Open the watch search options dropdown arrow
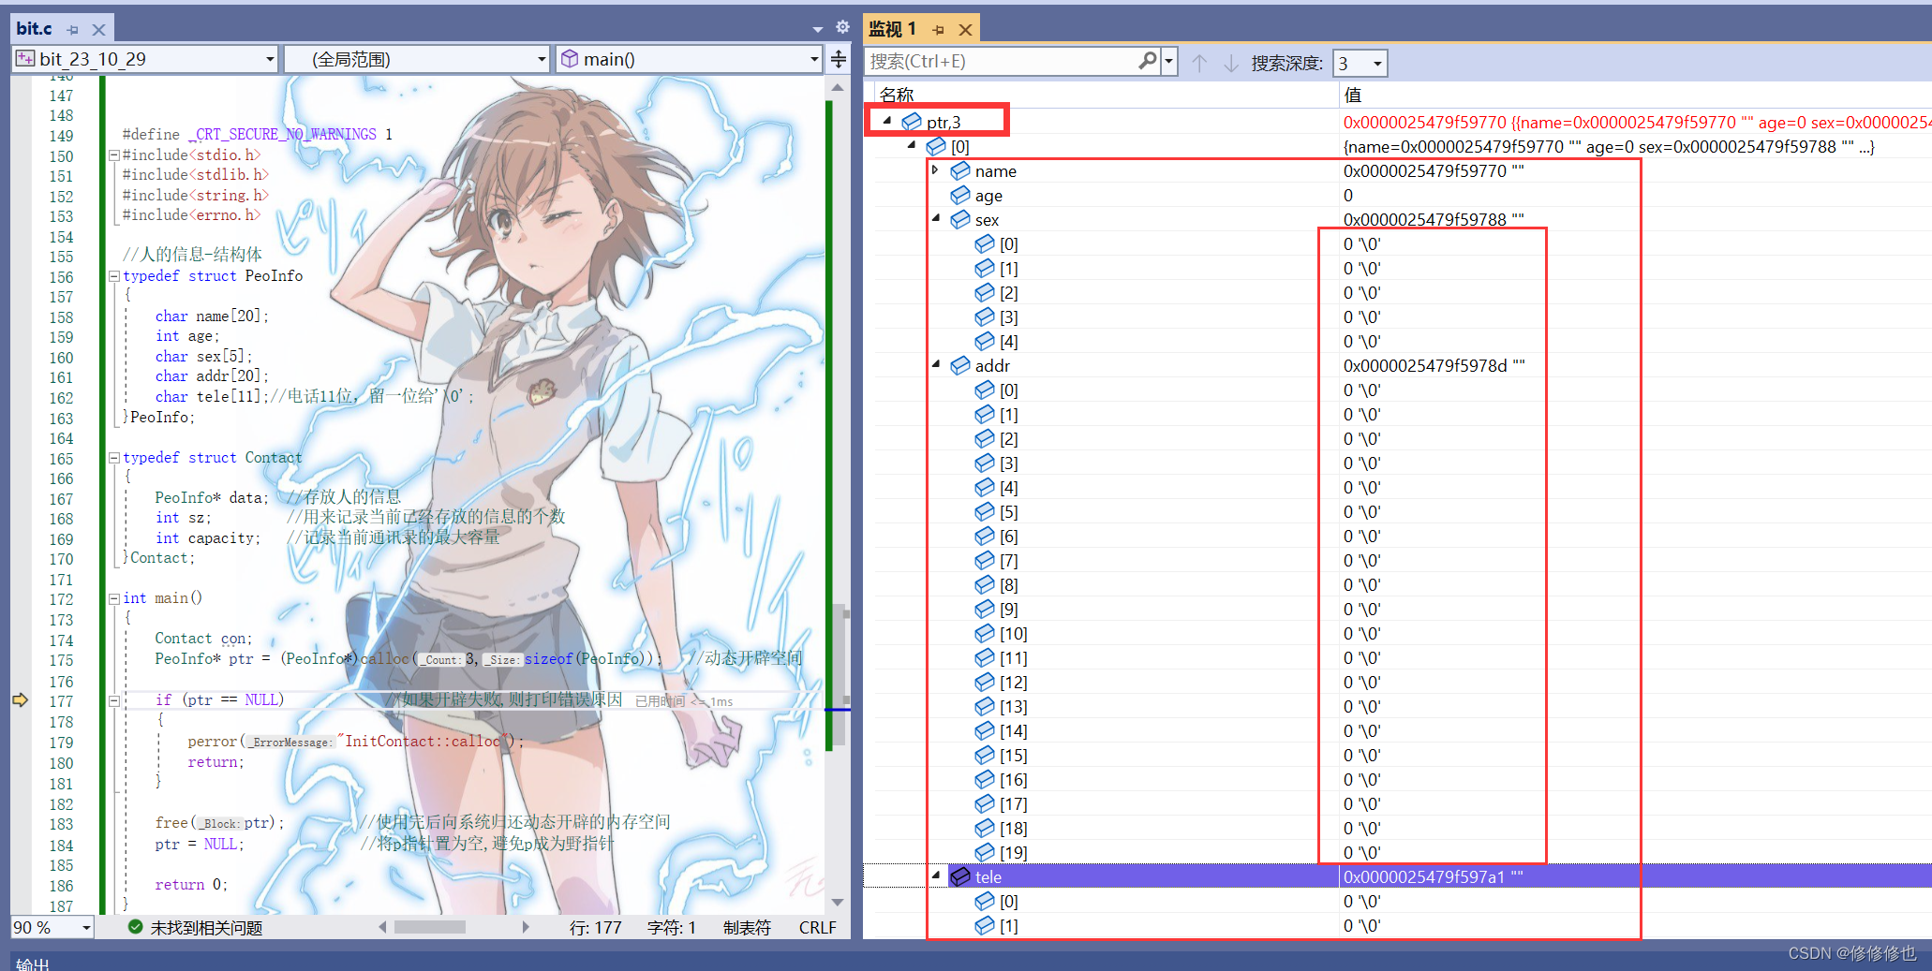Image resolution: width=1932 pixels, height=971 pixels. pos(1168,62)
